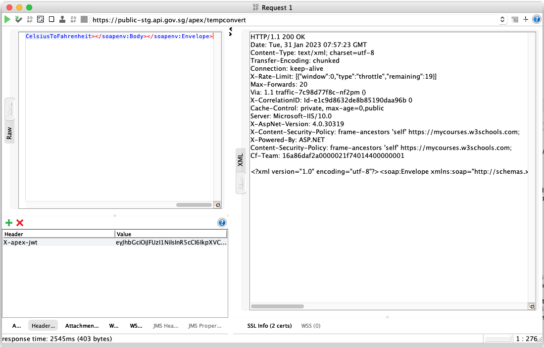
Task: Click the gray stop request square icon
Action: click(x=84, y=19)
